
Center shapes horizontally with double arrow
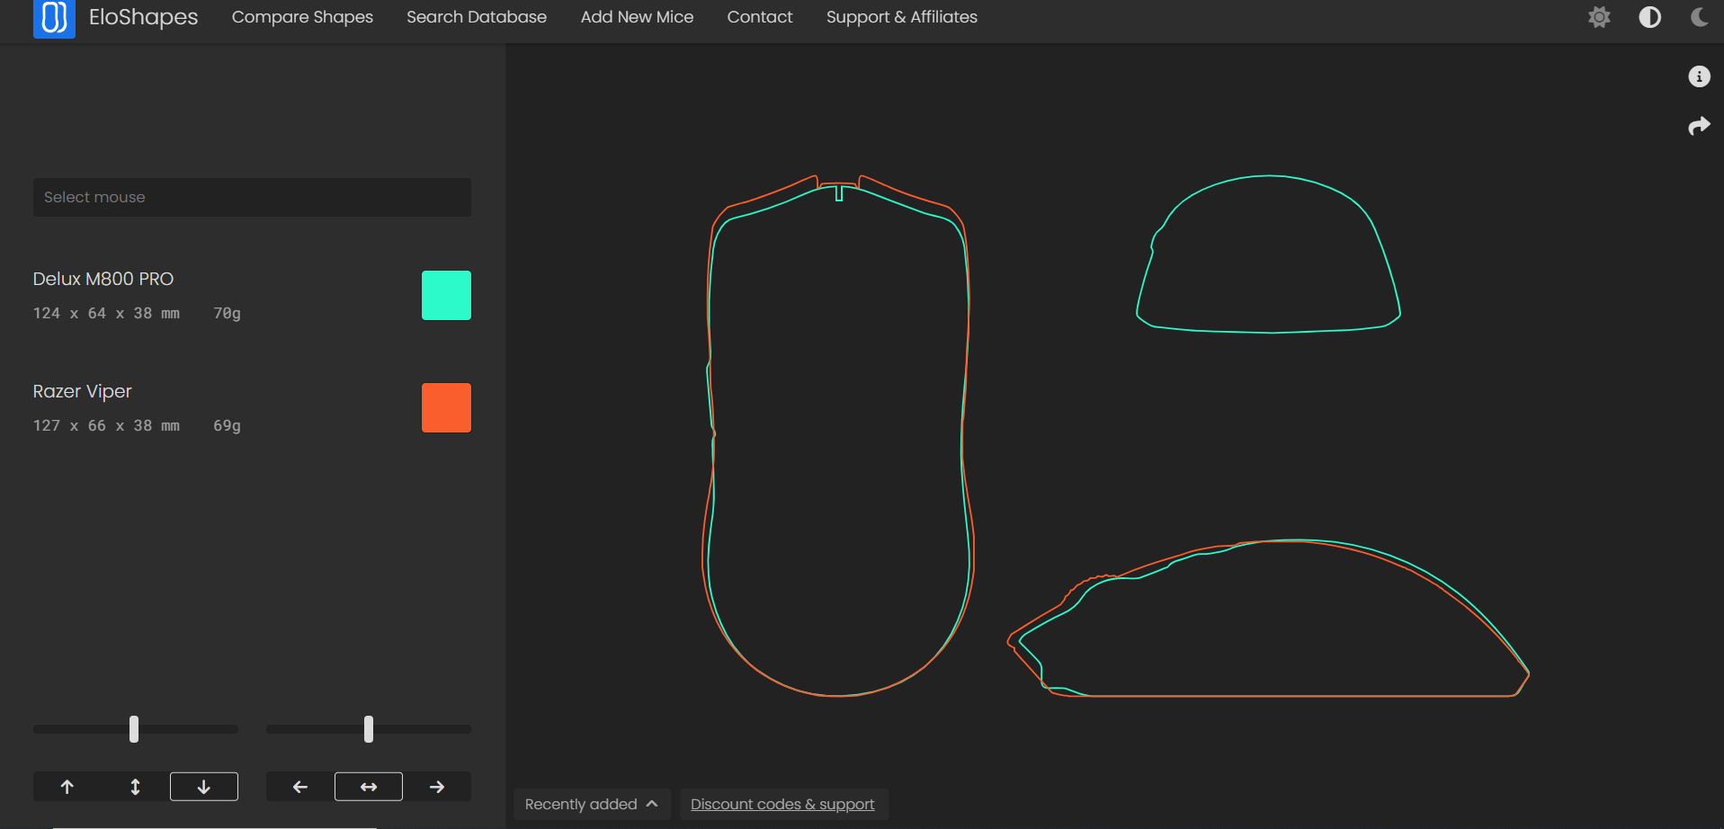point(369,787)
